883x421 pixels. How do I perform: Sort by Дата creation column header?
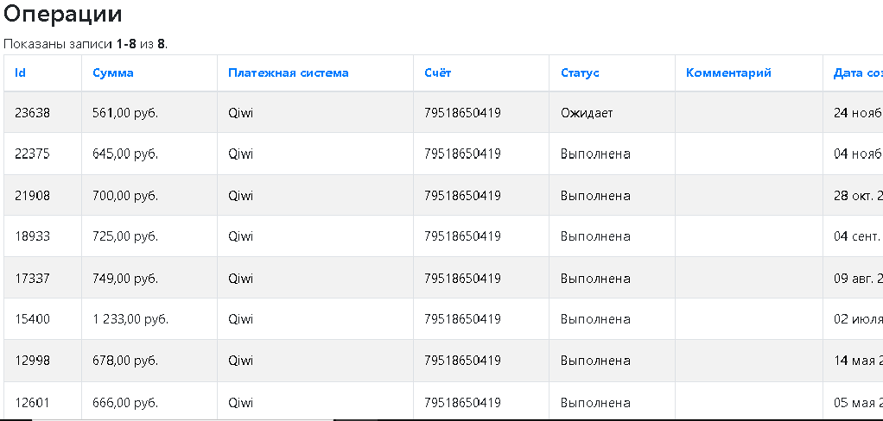858,73
